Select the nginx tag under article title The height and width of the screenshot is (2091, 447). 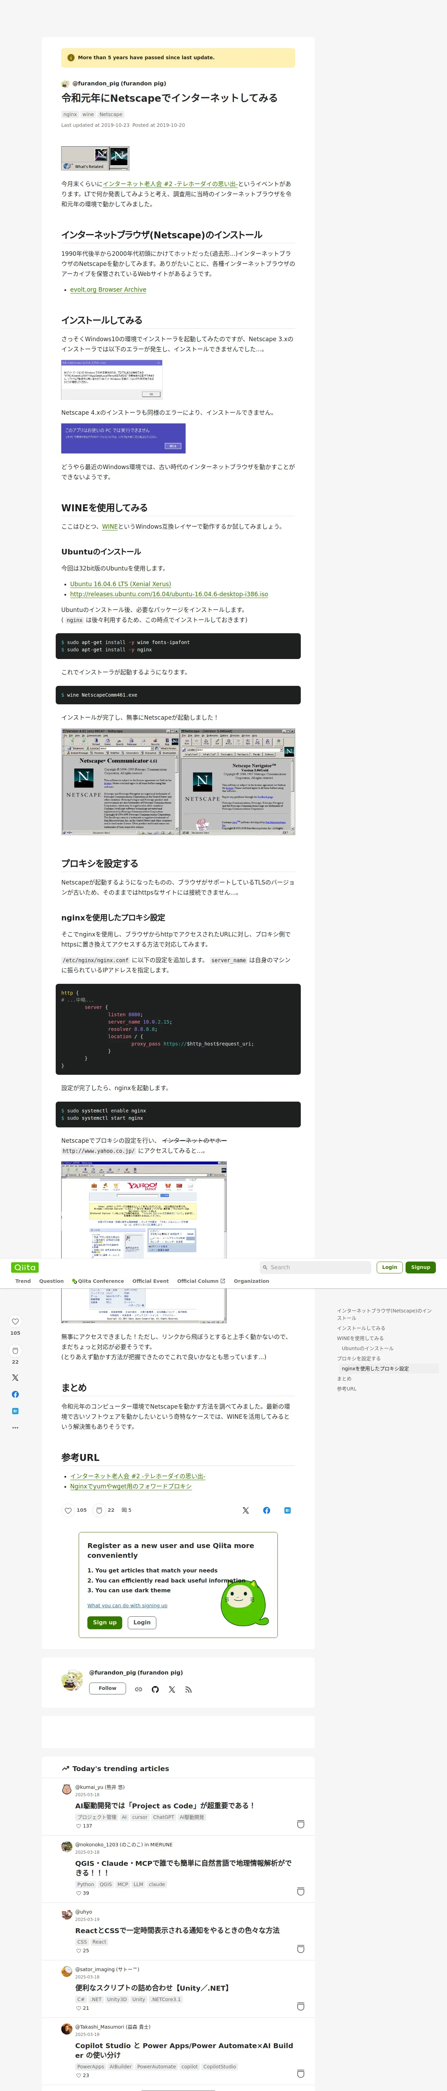click(x=70, y=114)
